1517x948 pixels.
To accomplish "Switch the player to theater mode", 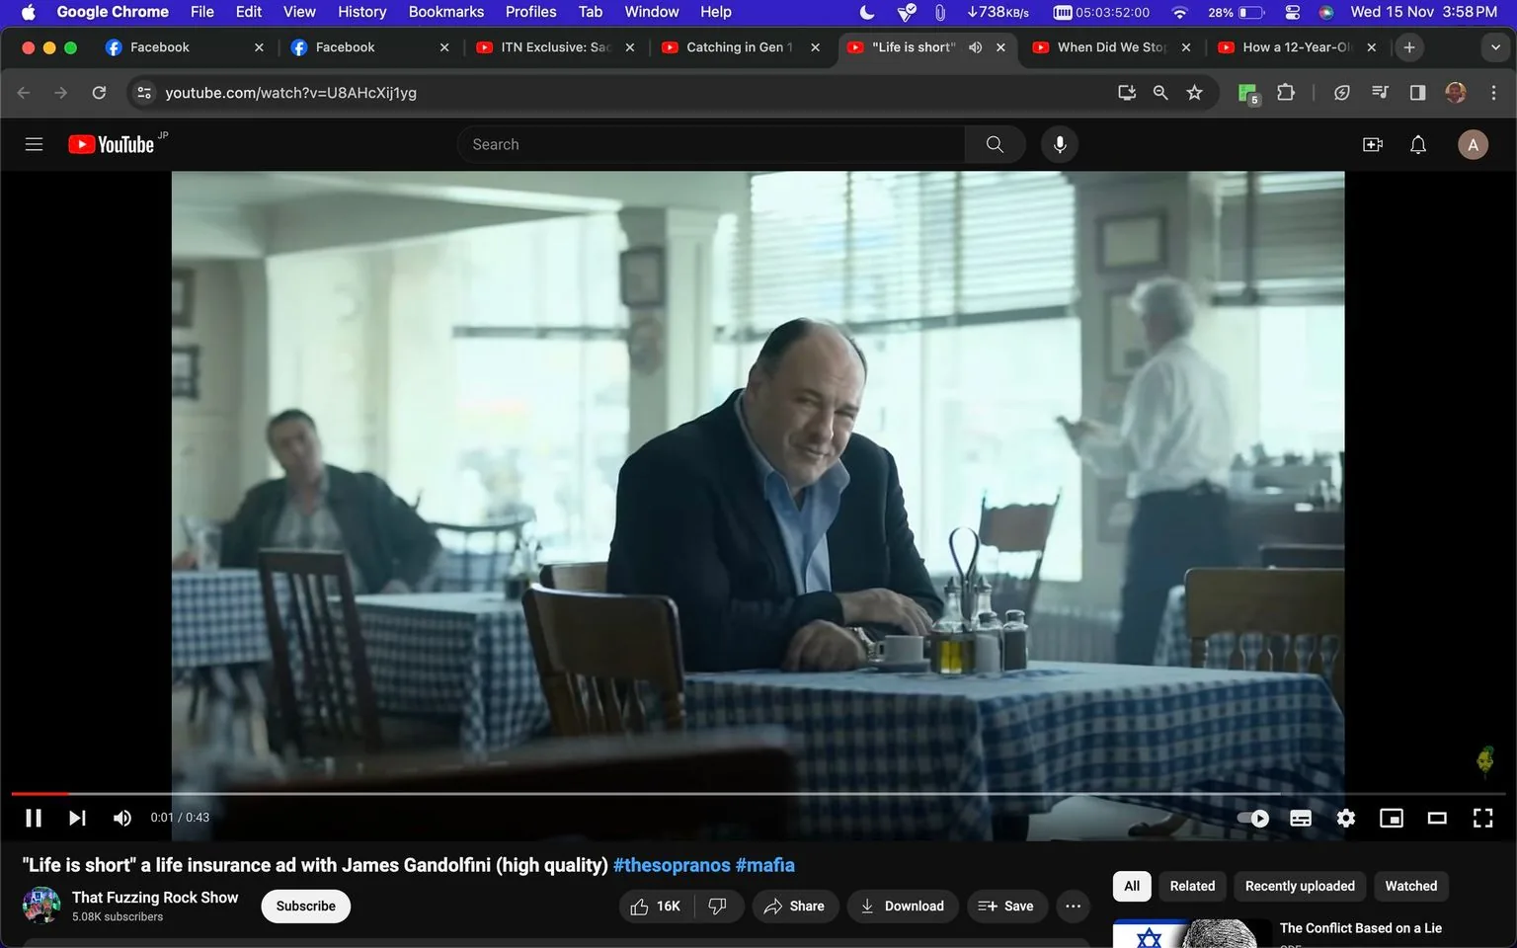I will [x=1437, y=818].
